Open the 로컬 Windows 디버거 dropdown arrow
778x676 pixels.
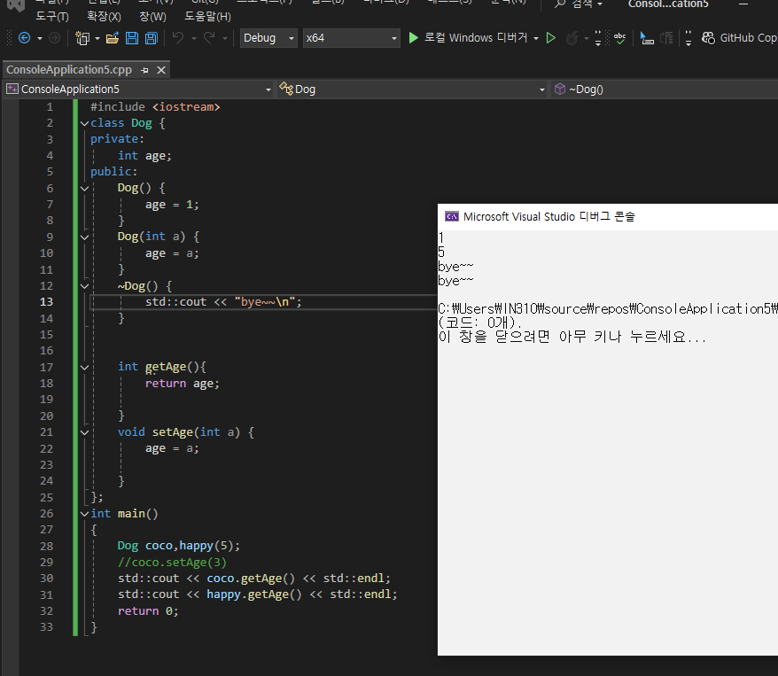pyautogui.click(x=536, y=38)
